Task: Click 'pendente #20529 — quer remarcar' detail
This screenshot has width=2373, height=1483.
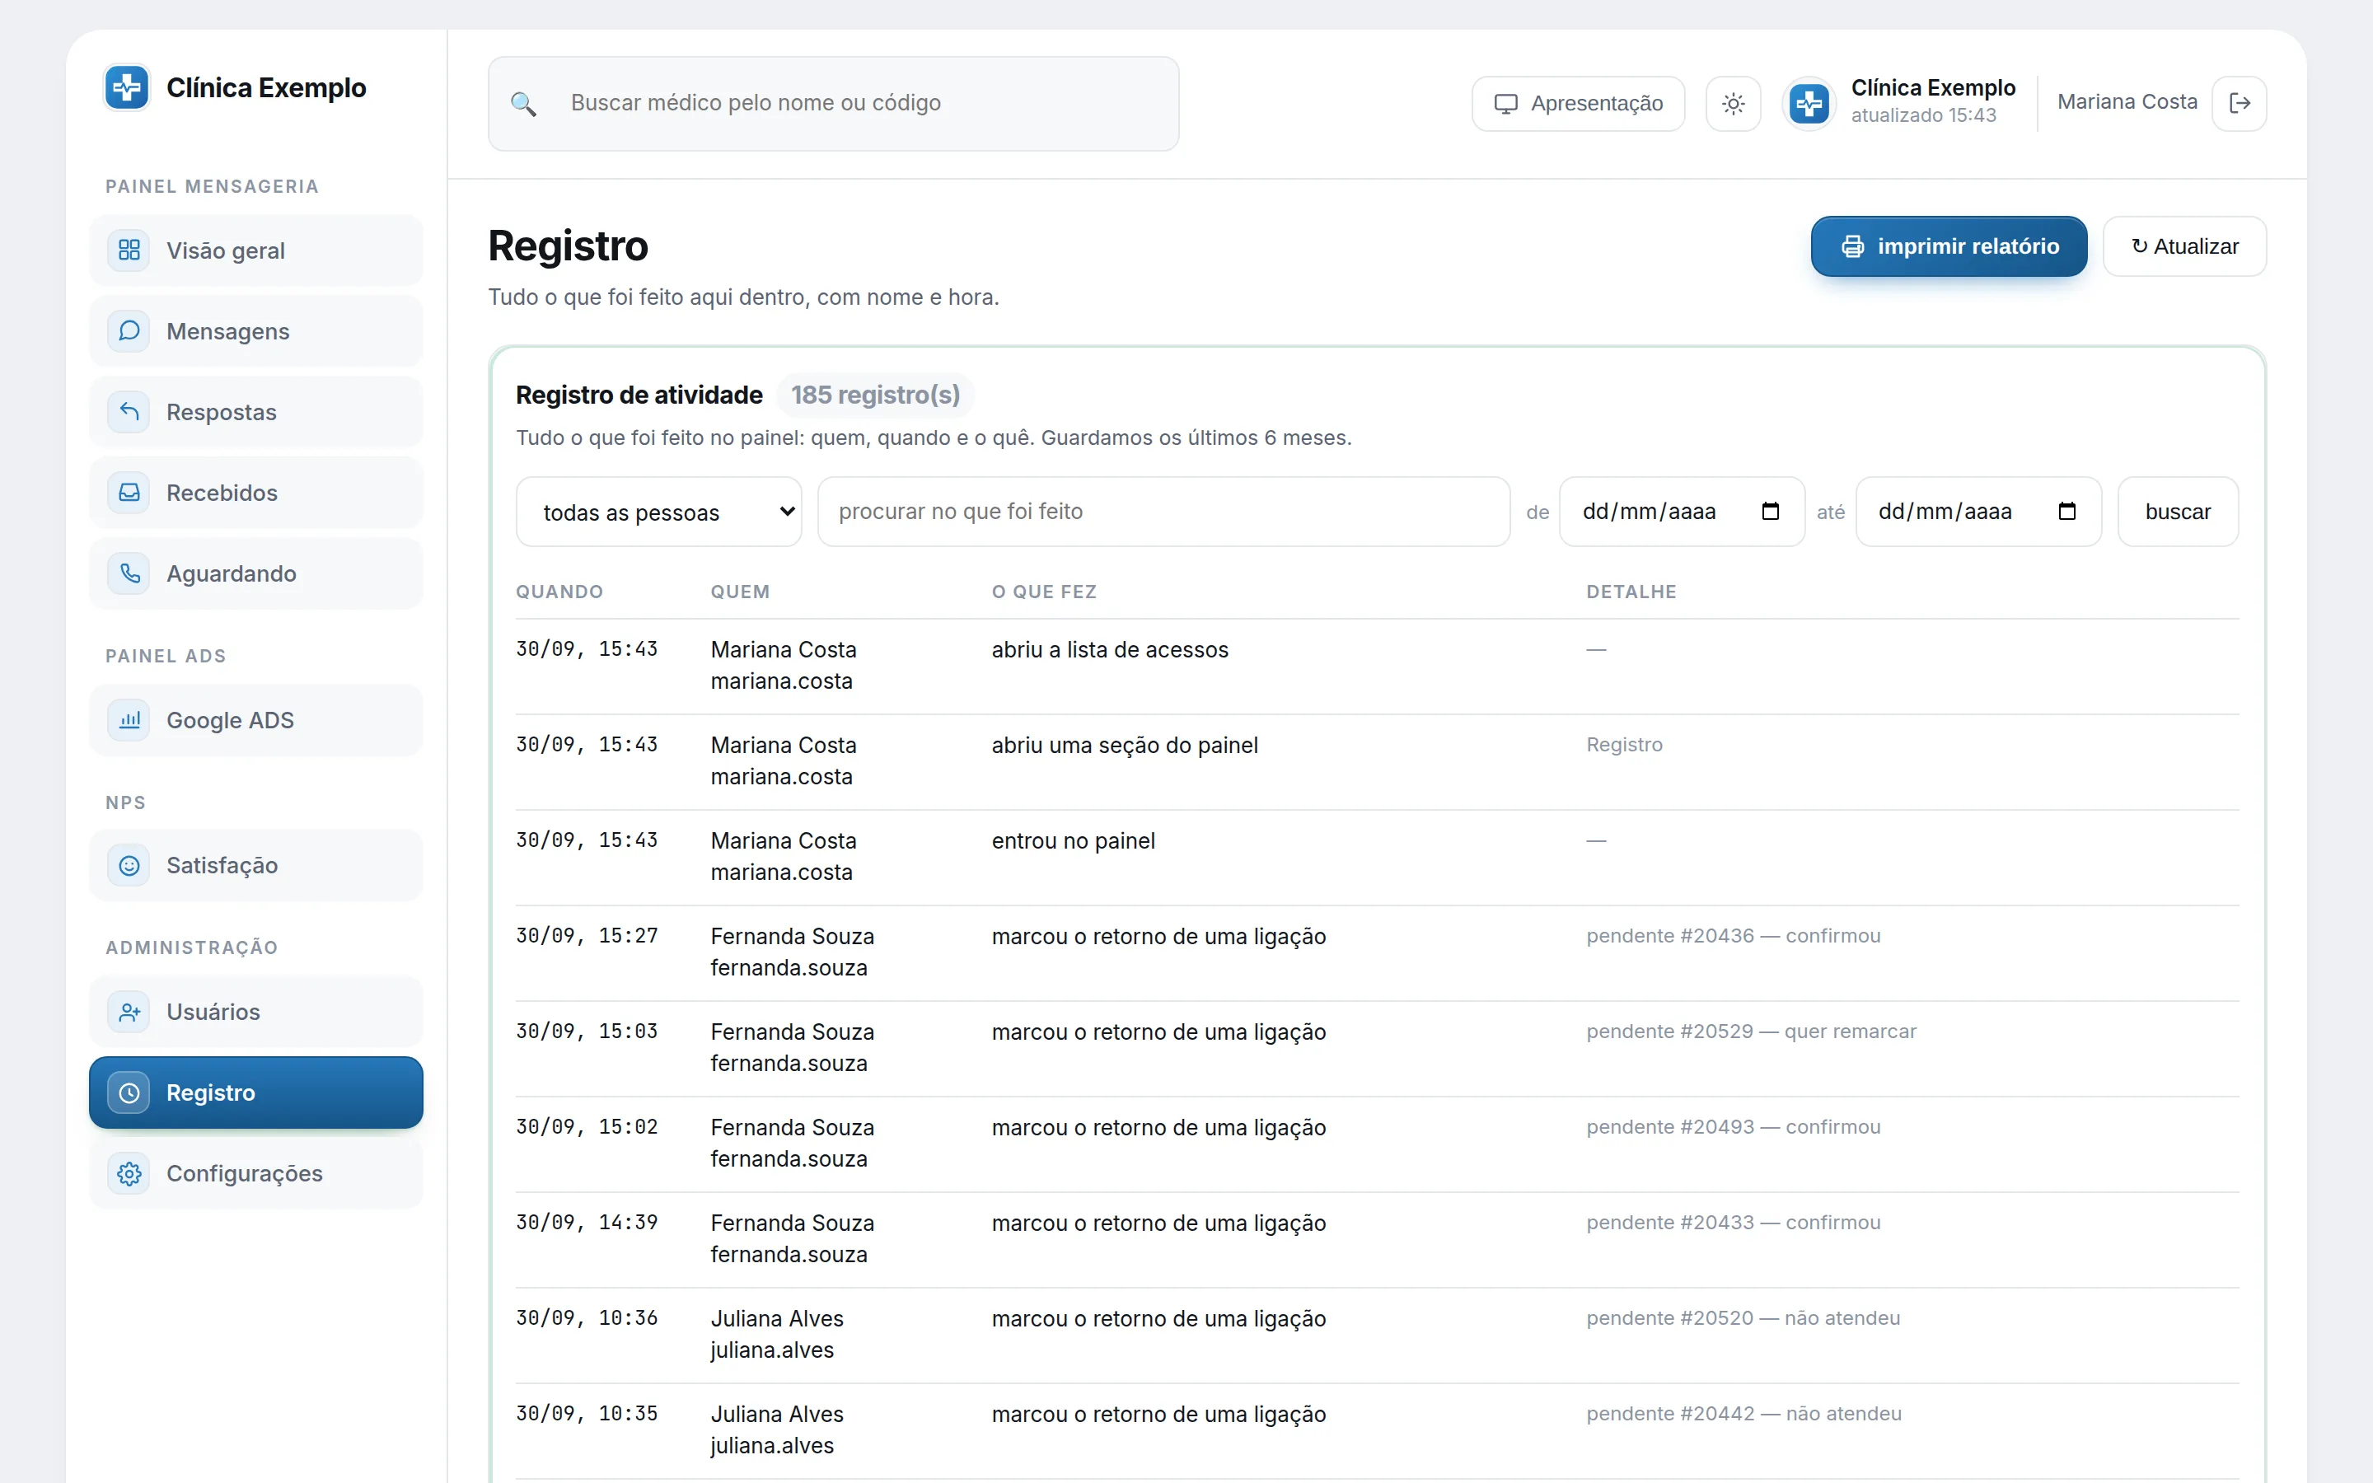Action: [1751, 1031]
